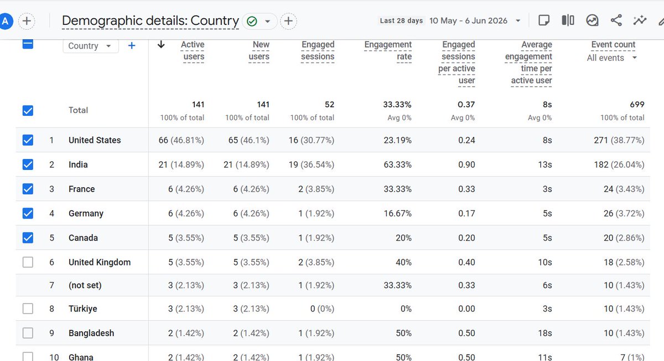Open the Country dimension dropdown

click(91, 46)
